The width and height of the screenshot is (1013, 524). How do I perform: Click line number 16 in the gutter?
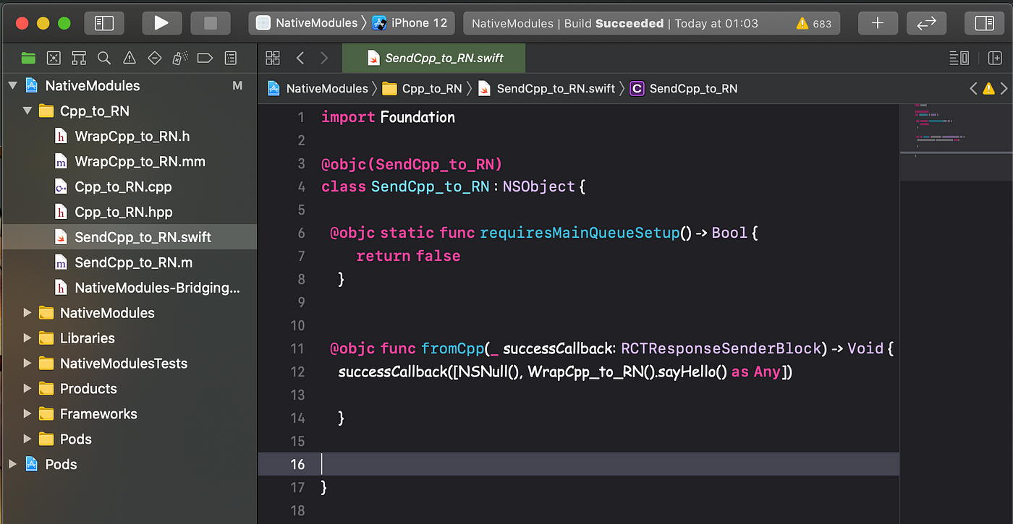click(297, 464)
